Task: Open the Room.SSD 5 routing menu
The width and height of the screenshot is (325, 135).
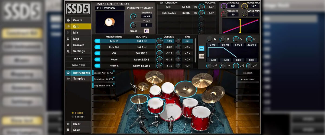Action: click(x=142, y=59)
